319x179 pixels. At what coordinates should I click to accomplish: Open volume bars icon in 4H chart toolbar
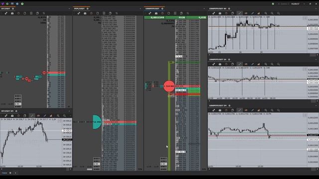pos(259,13)
